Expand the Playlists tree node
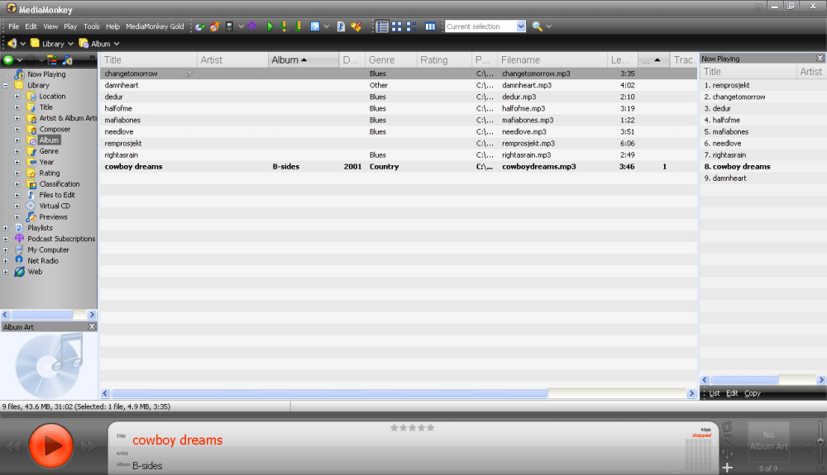This screenshot has width=827, height=475. 6,228
